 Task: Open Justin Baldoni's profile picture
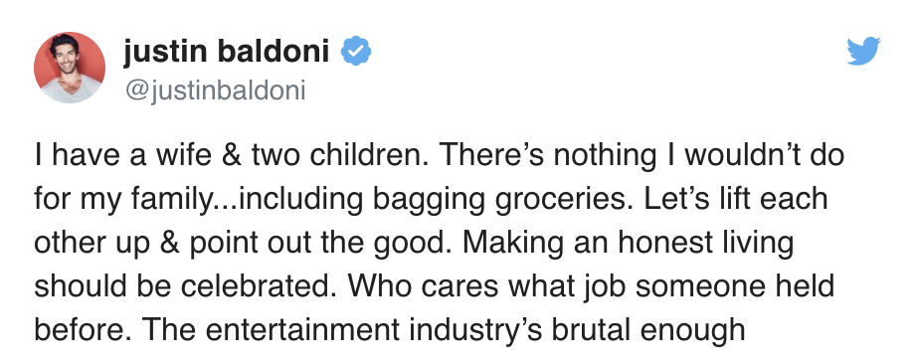(70, 68)
